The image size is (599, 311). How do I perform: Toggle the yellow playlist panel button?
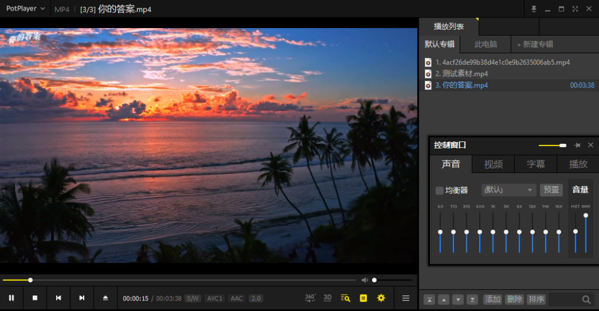tap(363, 298)
